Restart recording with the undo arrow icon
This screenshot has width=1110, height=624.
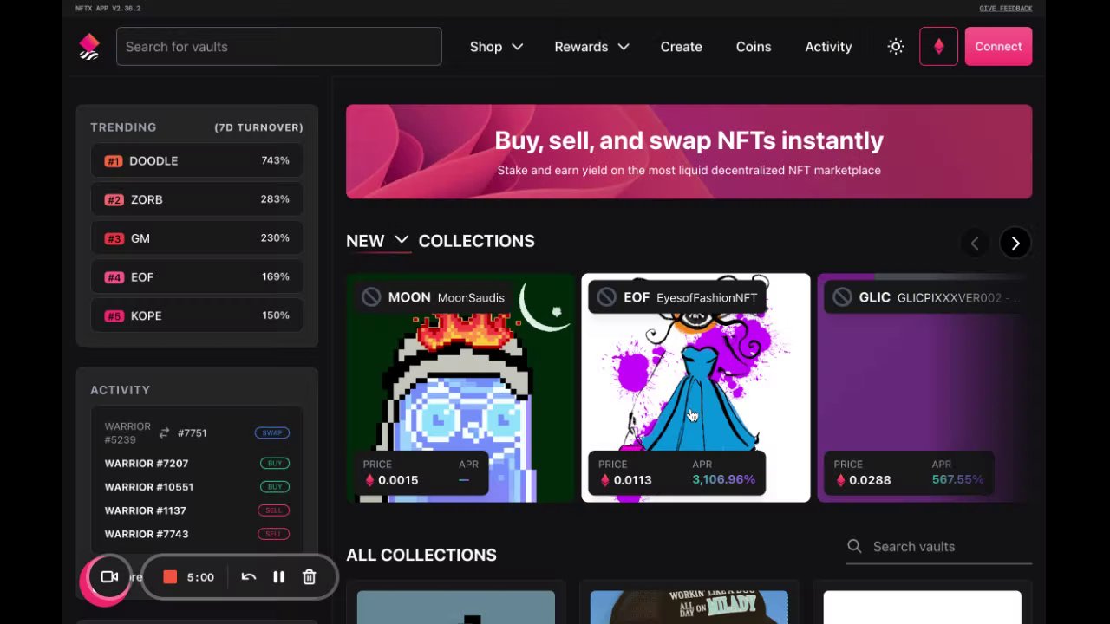[x=248, y=577]
